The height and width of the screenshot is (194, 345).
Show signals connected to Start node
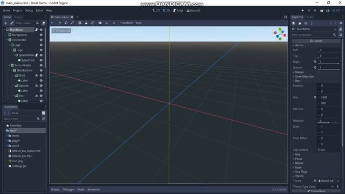coord(37,75)
